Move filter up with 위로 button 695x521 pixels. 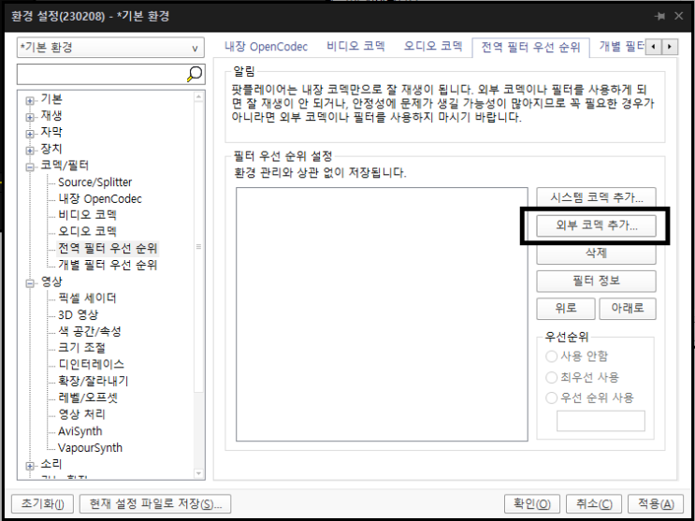click(x=566, y=308)
